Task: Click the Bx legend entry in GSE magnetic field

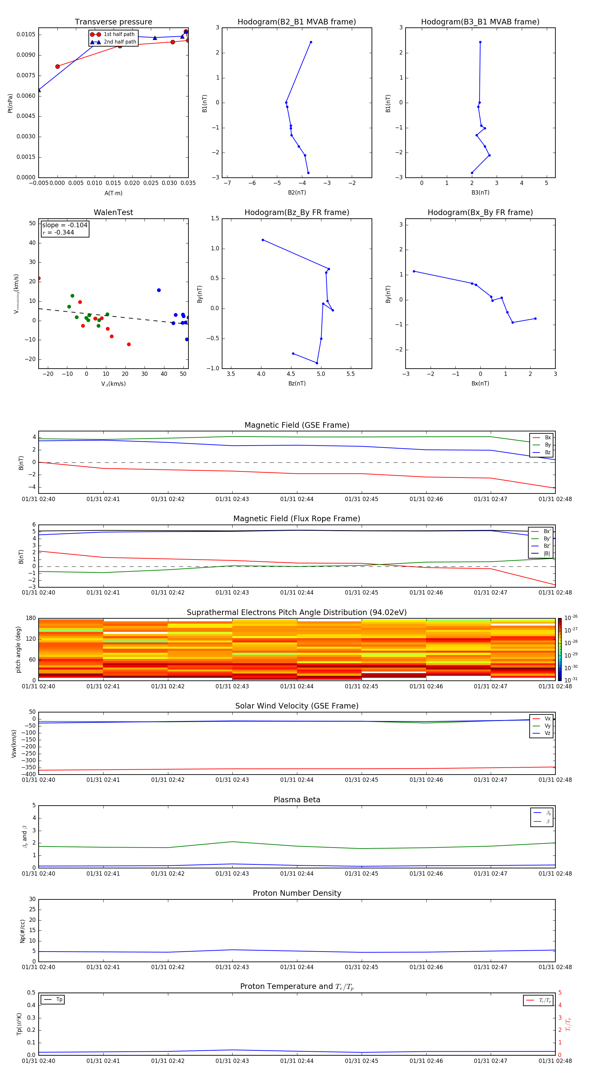Action: (542, 438)
